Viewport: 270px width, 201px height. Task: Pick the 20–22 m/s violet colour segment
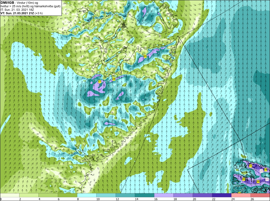pos(202,195)
